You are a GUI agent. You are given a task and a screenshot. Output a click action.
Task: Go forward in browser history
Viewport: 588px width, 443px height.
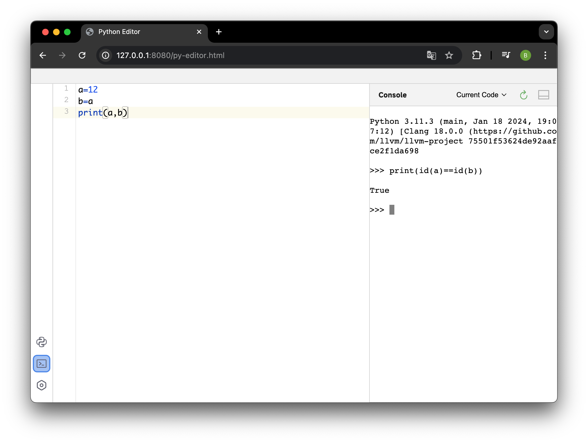click(62, 55)
